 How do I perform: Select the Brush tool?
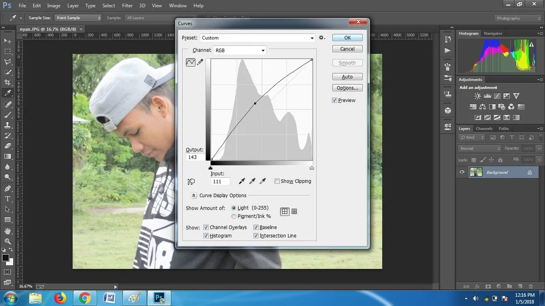point(8,115)
